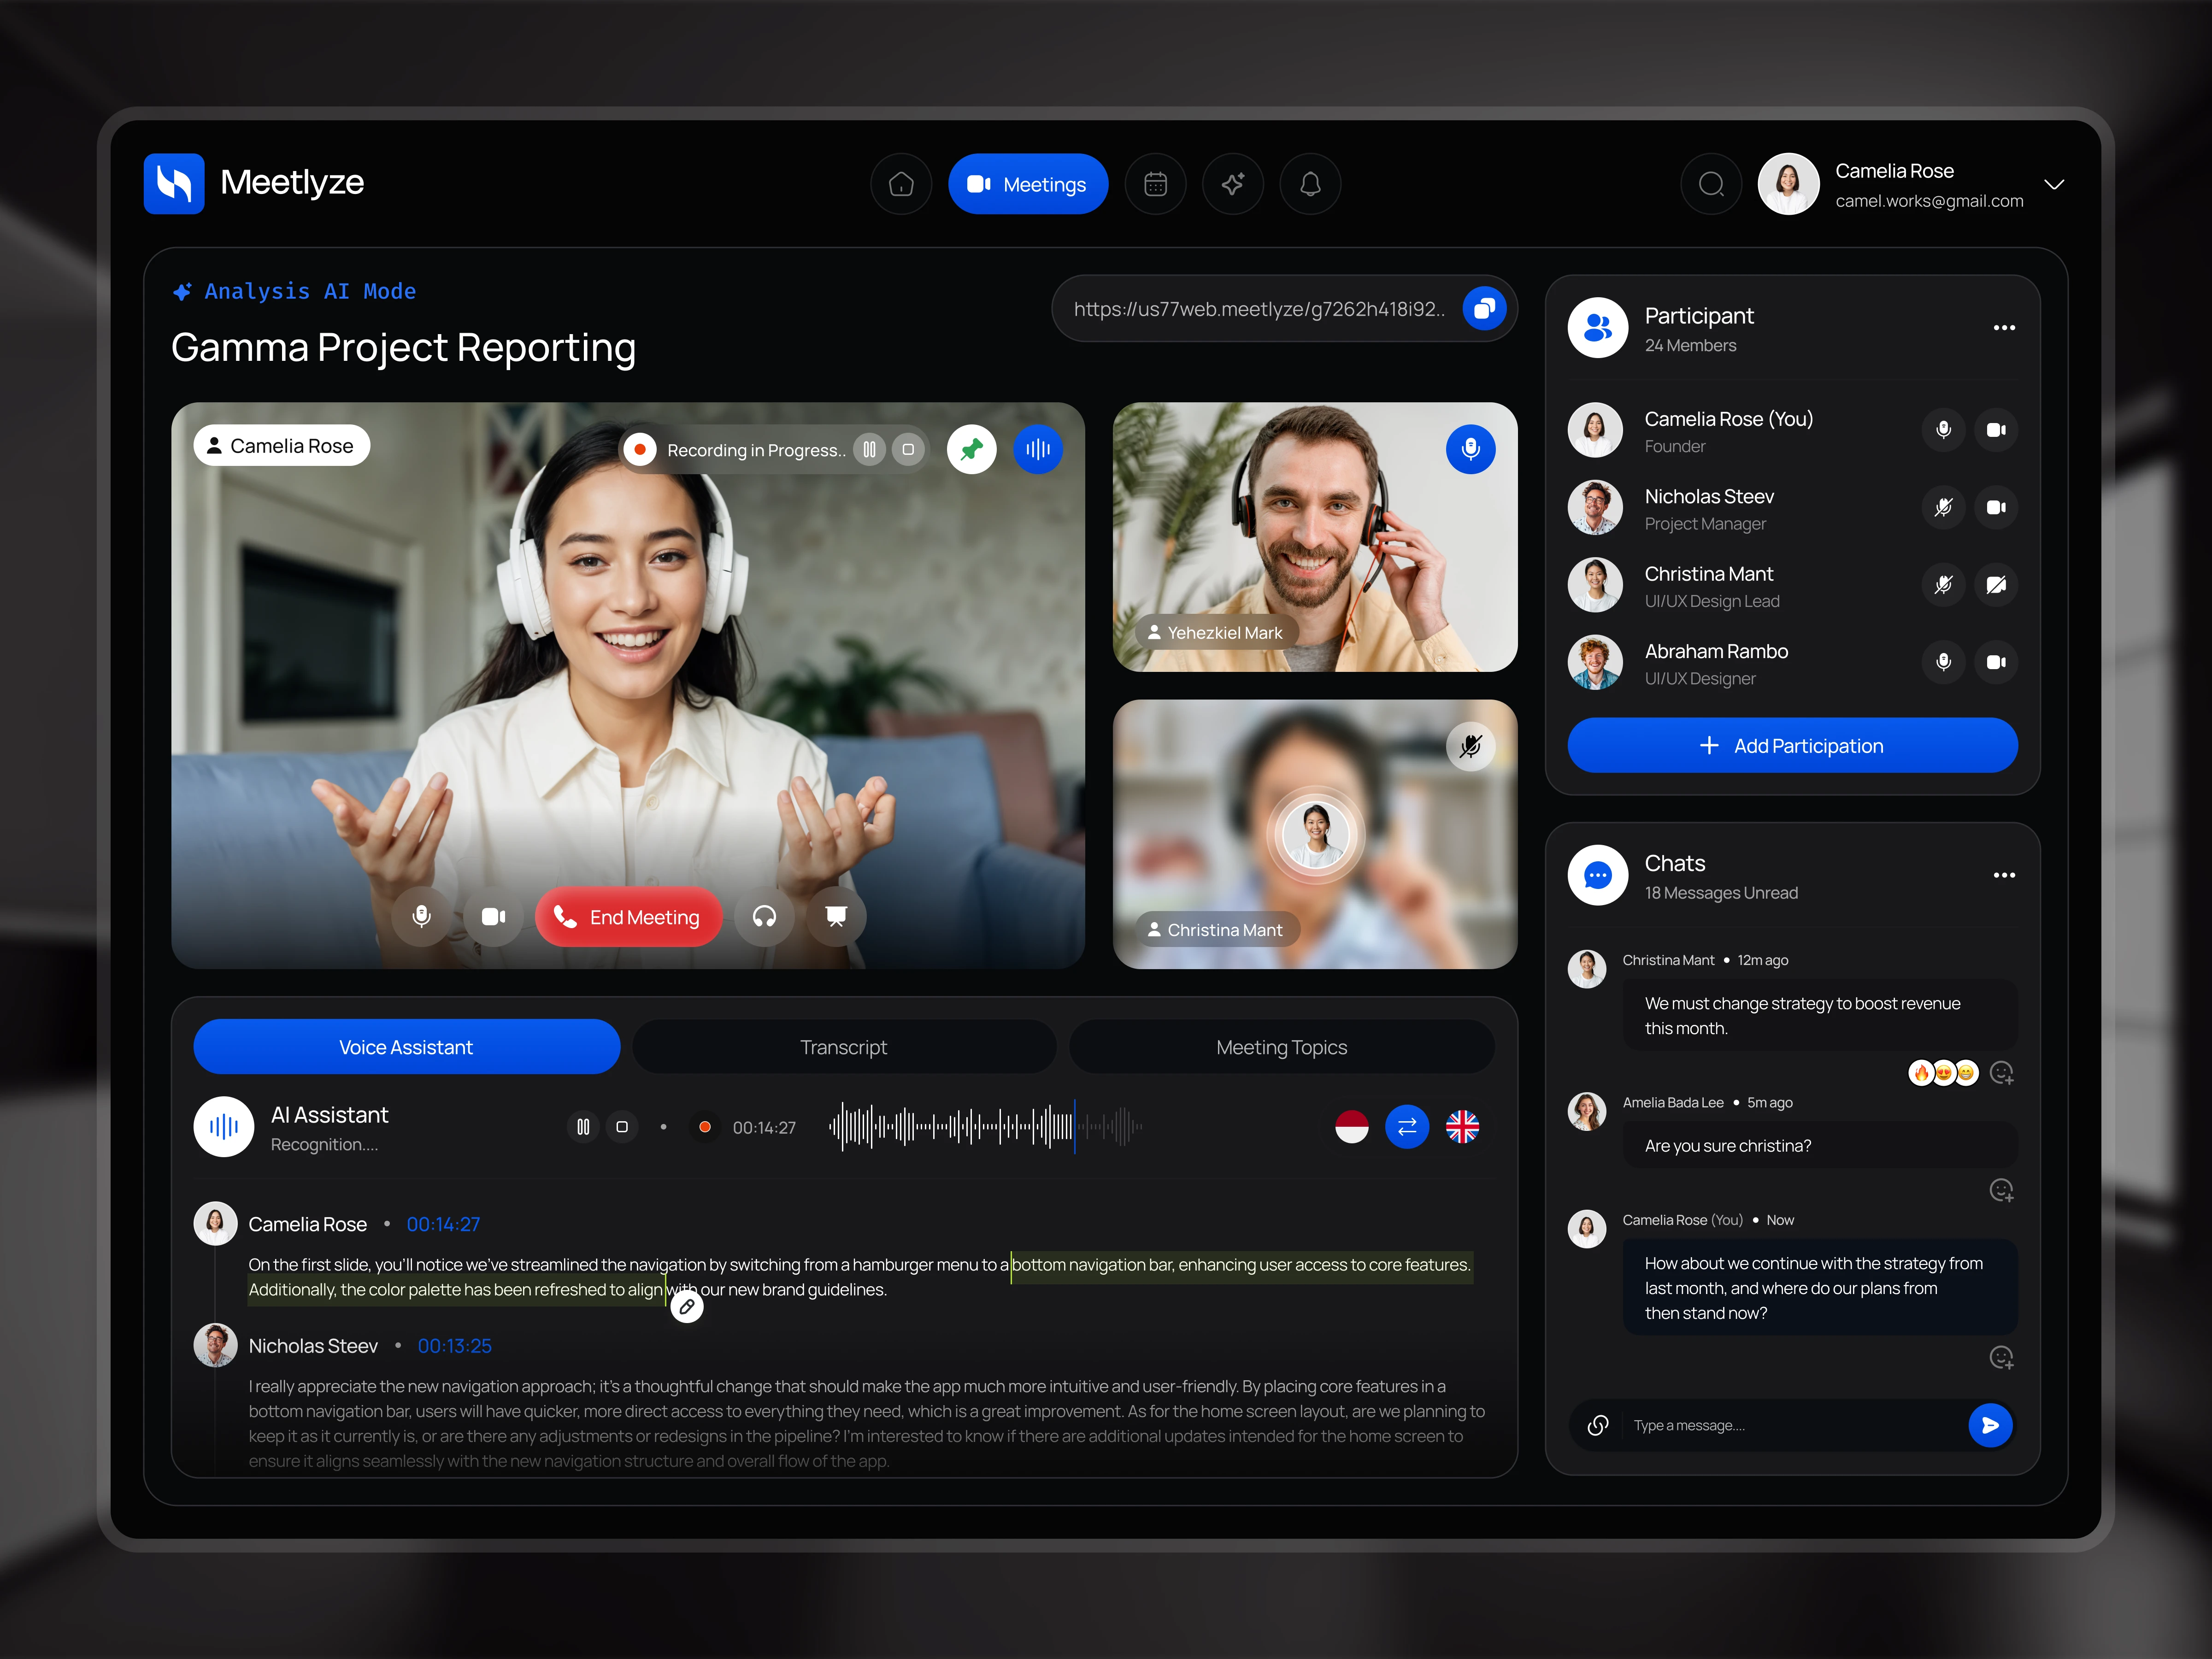Enable Christina Mant's camera
The height and width of the screenshot is (1659, 2212).
pos(1996,585)
